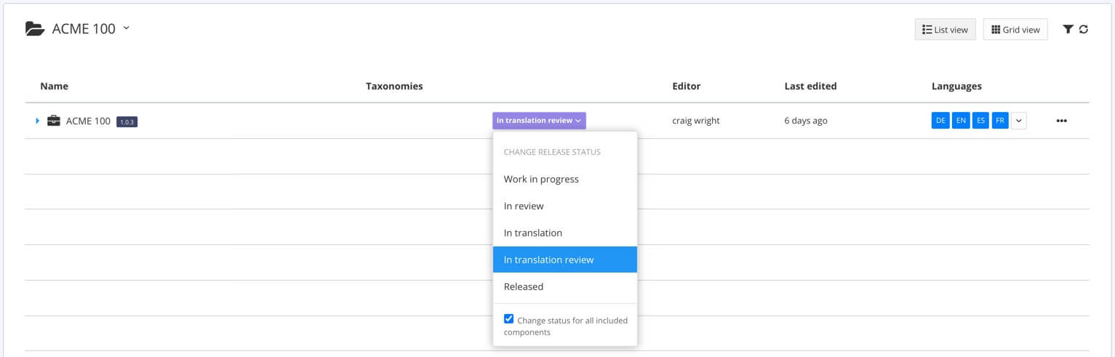Select Work in progress status
The image size is (1115, 357).
(541, 179)
